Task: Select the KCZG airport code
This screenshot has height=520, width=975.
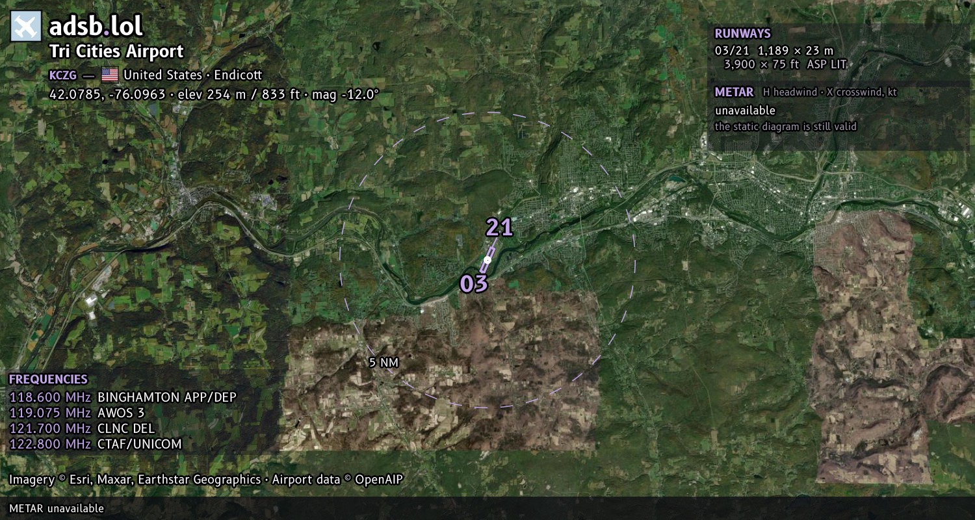Action: point(63,75)
